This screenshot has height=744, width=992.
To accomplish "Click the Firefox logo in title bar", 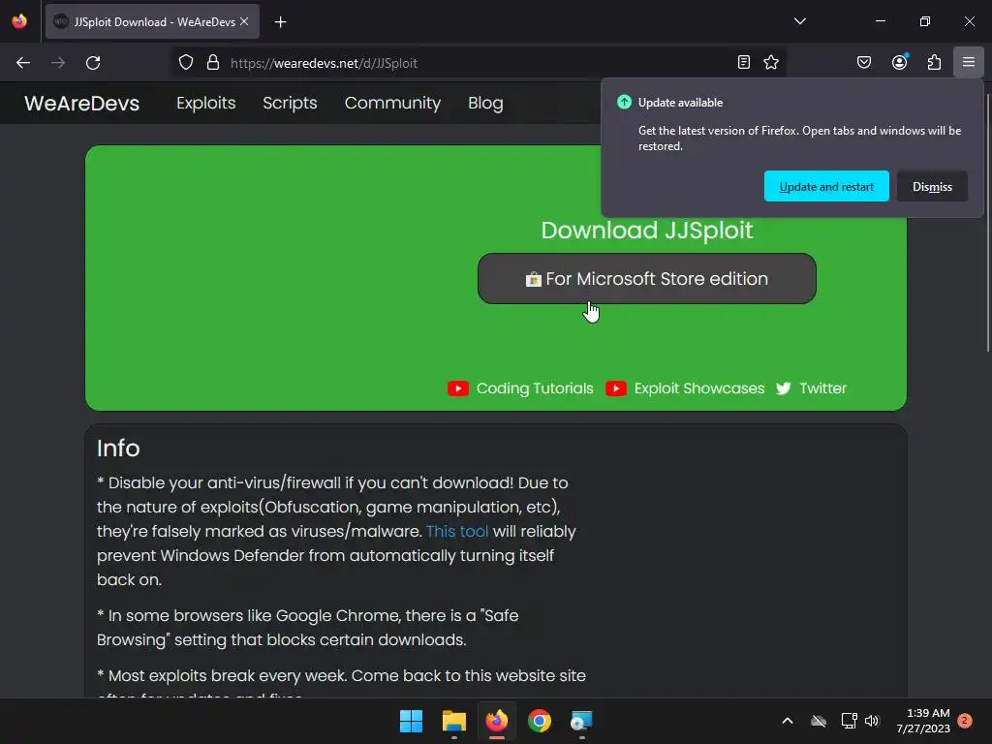I will [19, 21].
